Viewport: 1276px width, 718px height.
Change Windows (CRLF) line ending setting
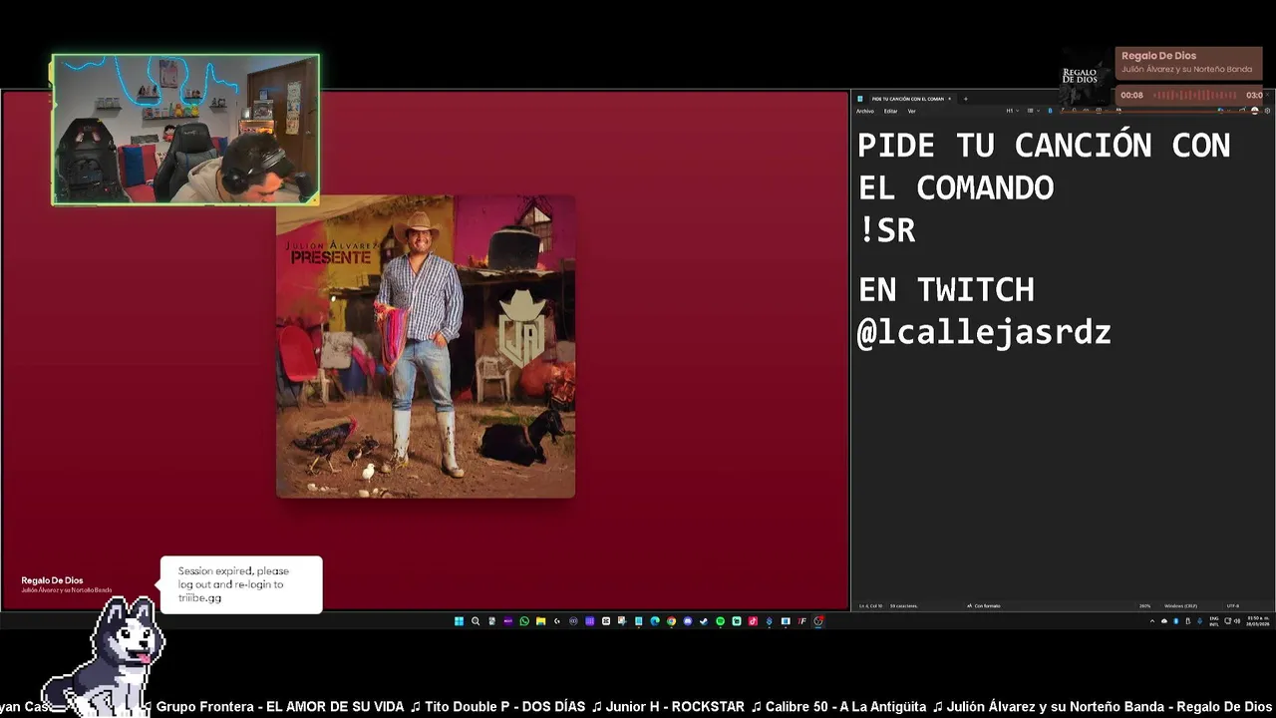pyautogui.click(x=1180, y=605)
